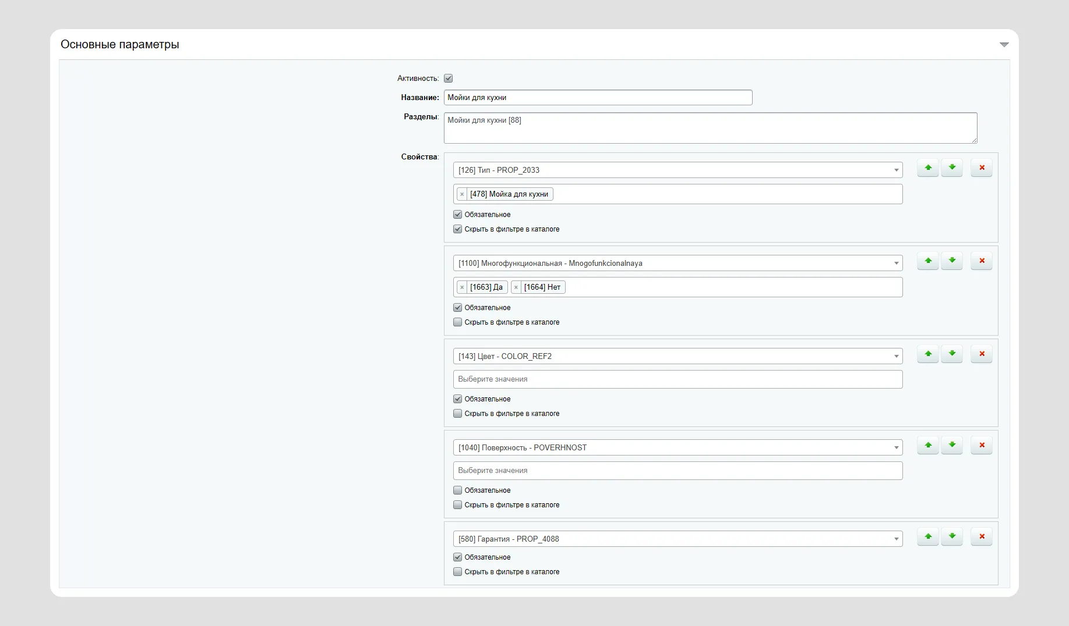
Task: Move Поверхность property down
Action: point(952,446)
